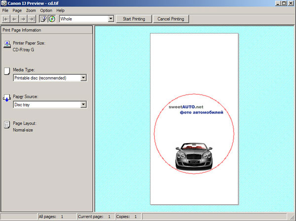Viewport: 296px width, 221px height.
Task: Open the Page menu
Action: (x=17, y=10)
